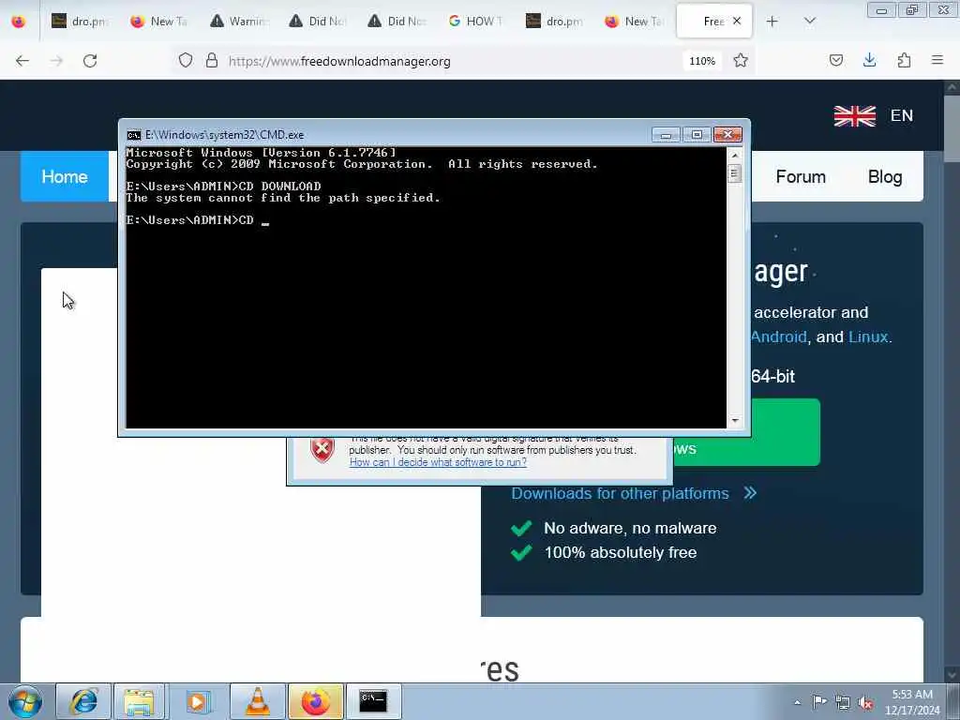Viewport: 960px width, 720px height.
Task: Expand the double chevron beside other platforms
Action: (750, 493)
